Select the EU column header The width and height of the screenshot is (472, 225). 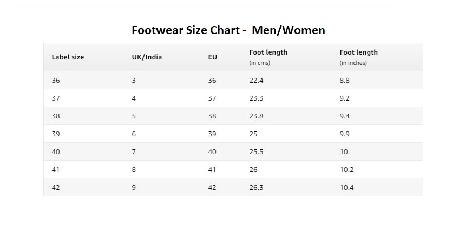(212, 57)
